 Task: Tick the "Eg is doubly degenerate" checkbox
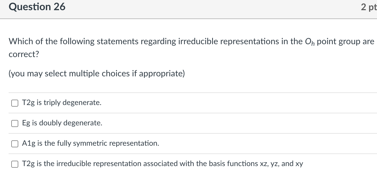15,123
